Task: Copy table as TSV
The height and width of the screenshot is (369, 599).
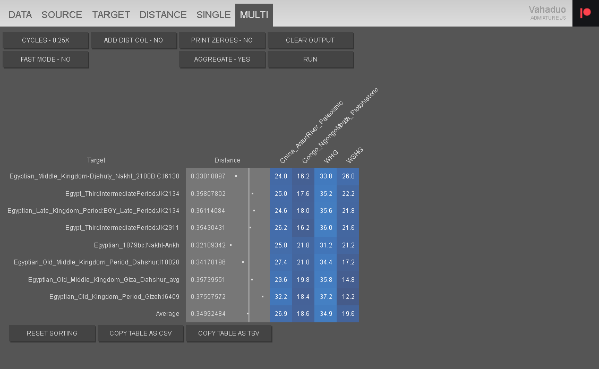Action: [229, 333]
